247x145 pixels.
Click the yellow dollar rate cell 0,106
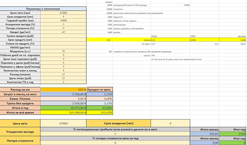233,40
